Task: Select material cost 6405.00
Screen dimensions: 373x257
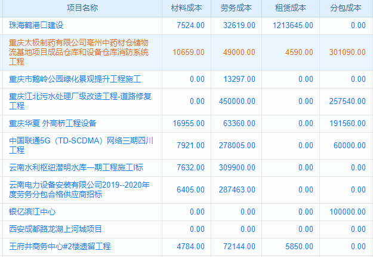Action: coord(190,189)
